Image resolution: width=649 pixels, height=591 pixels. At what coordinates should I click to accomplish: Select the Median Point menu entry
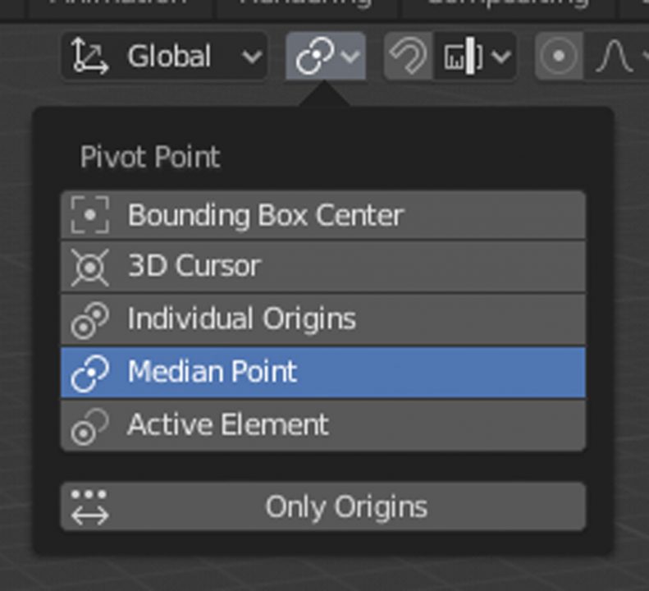[323, 372]
